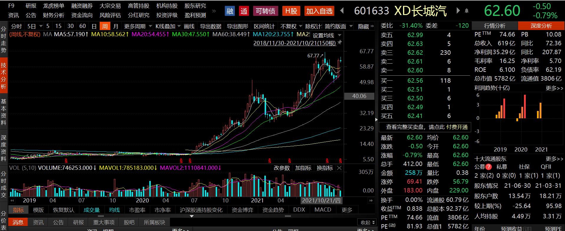The image size is (565, 231).
Task: Click 加指标 to add indicator
Action: pos(303,168)
